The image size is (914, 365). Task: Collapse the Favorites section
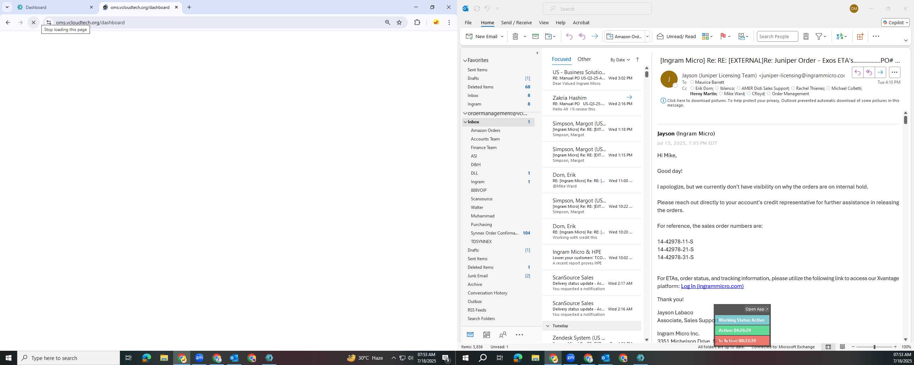click(465, 61)
